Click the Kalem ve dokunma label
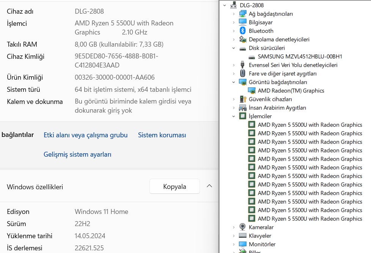371x253 pixels. tap(35, 102)
